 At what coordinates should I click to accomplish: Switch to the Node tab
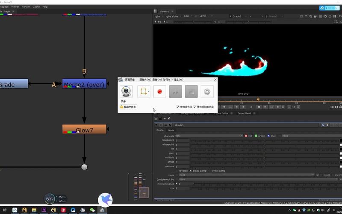pyautogui.click(x=171, y=131)
